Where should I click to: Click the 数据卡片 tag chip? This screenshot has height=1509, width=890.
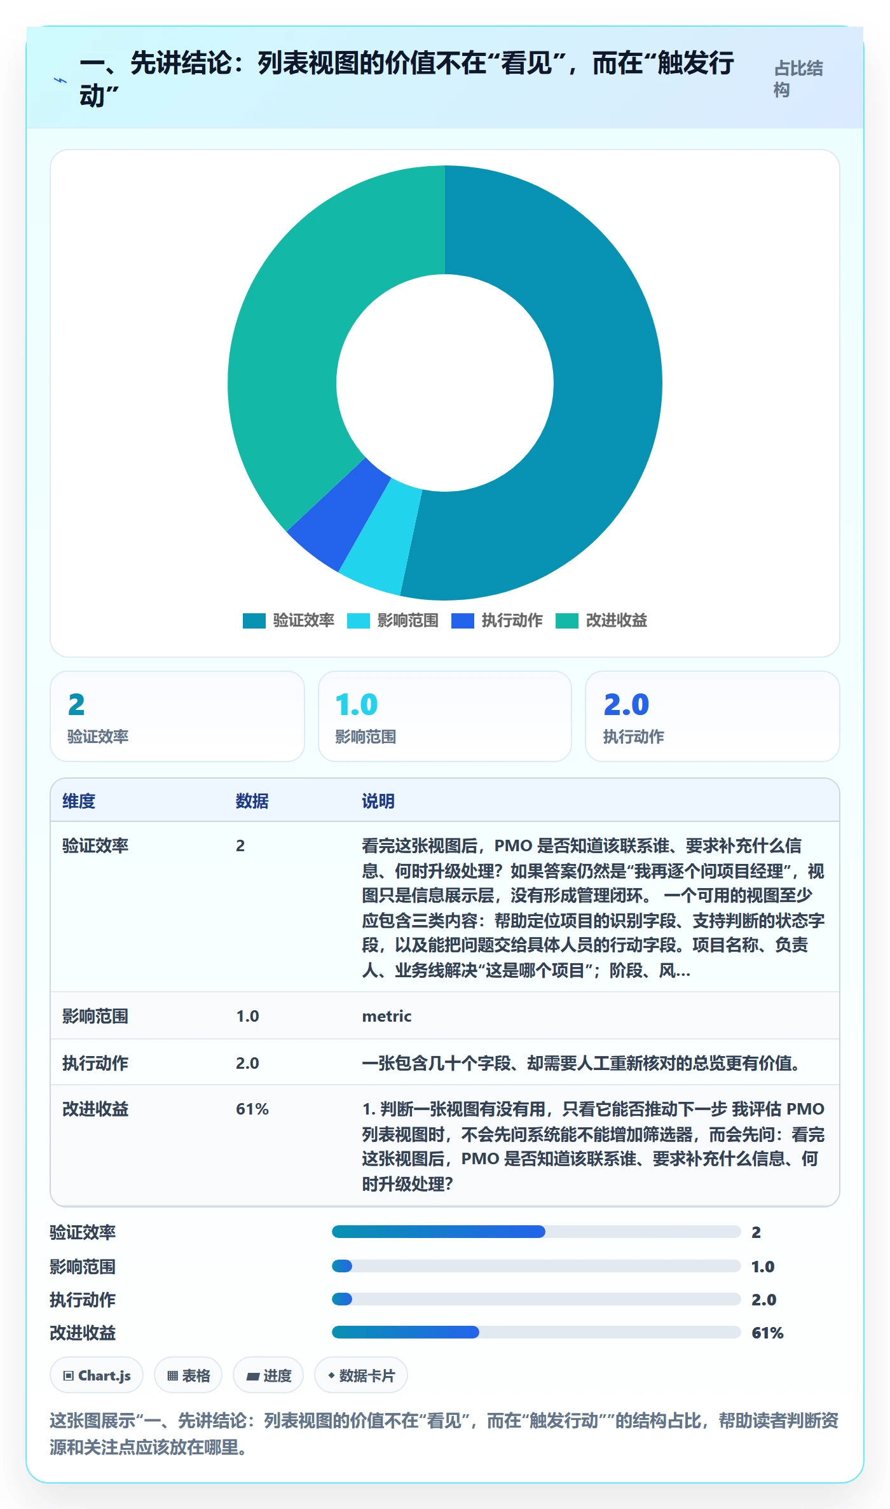[x=361, y=1375]
